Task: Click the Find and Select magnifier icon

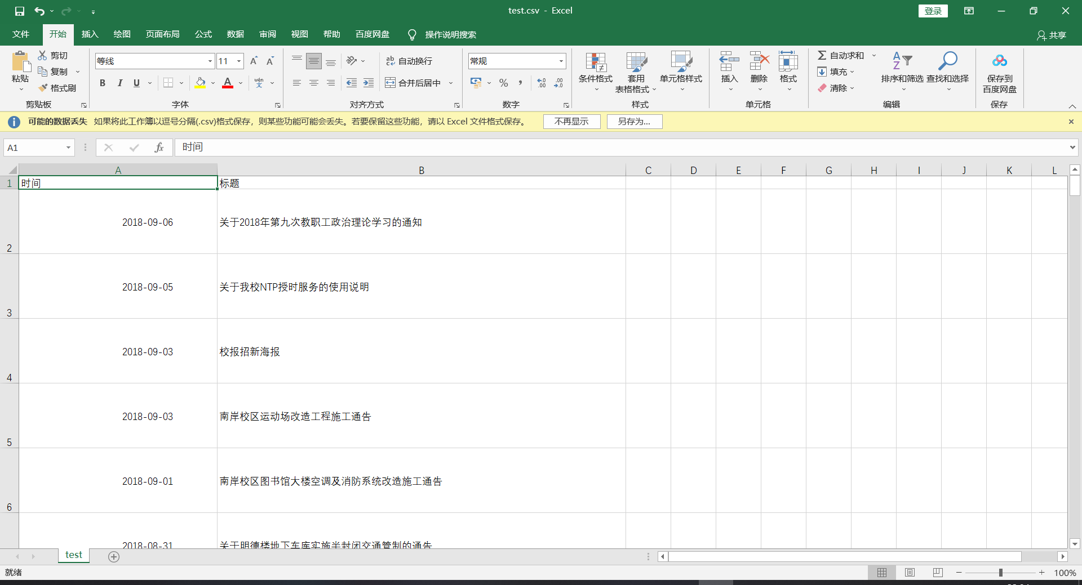Action: coord(948,61)
